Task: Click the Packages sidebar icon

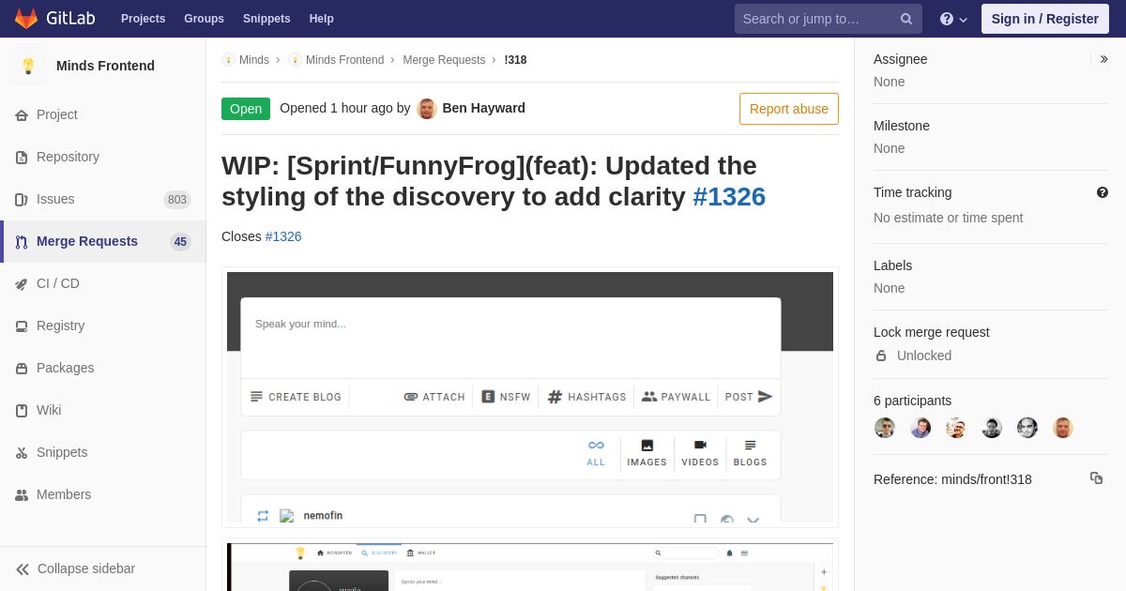Action: pos(22,369)
